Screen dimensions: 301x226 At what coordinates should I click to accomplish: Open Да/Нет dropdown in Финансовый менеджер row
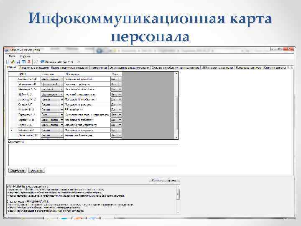coord(120,135)
